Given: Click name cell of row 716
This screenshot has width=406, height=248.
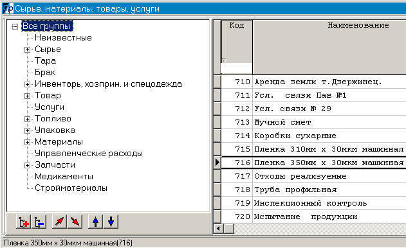Looking at the screenshot, I should point(329,163).
